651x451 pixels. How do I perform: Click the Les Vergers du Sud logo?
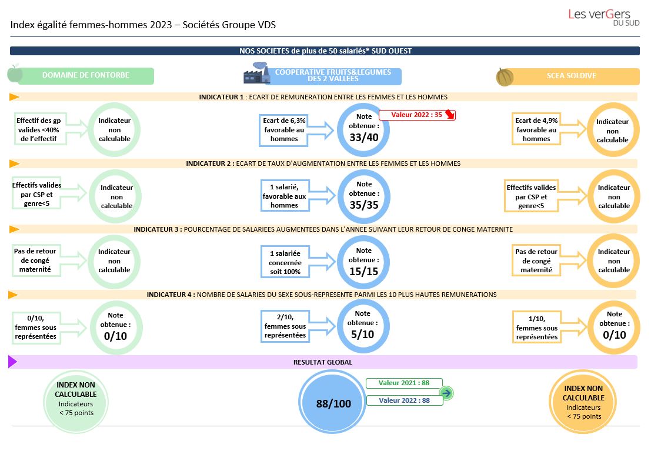604,18
